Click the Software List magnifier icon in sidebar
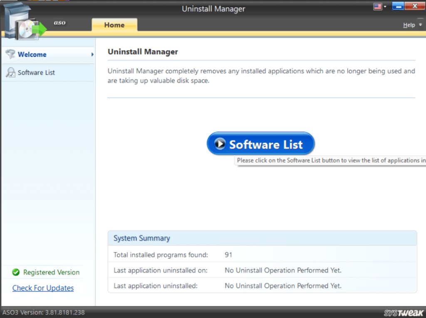 pyautogui.click(x=10, y=73)
